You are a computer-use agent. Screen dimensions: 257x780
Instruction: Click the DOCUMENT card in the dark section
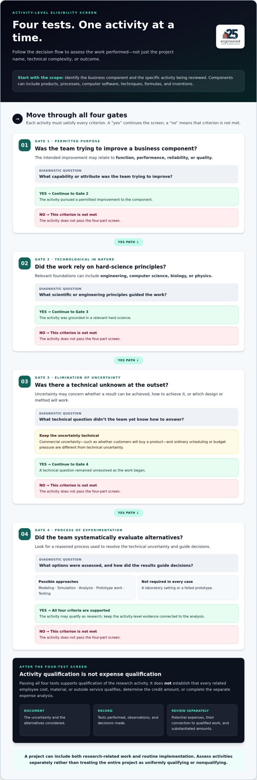point(55,720)
